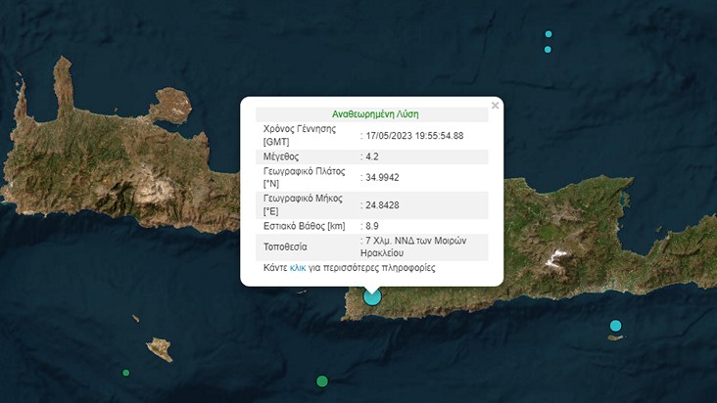Image resolution: width=717 pixels, height=403 pixels.
Task: Select the lower small cyan marker in the northeast sea
Action: (x=548, y=49)
